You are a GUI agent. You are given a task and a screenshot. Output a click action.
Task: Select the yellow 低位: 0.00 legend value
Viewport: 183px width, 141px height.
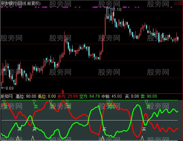tap(47, 96)
